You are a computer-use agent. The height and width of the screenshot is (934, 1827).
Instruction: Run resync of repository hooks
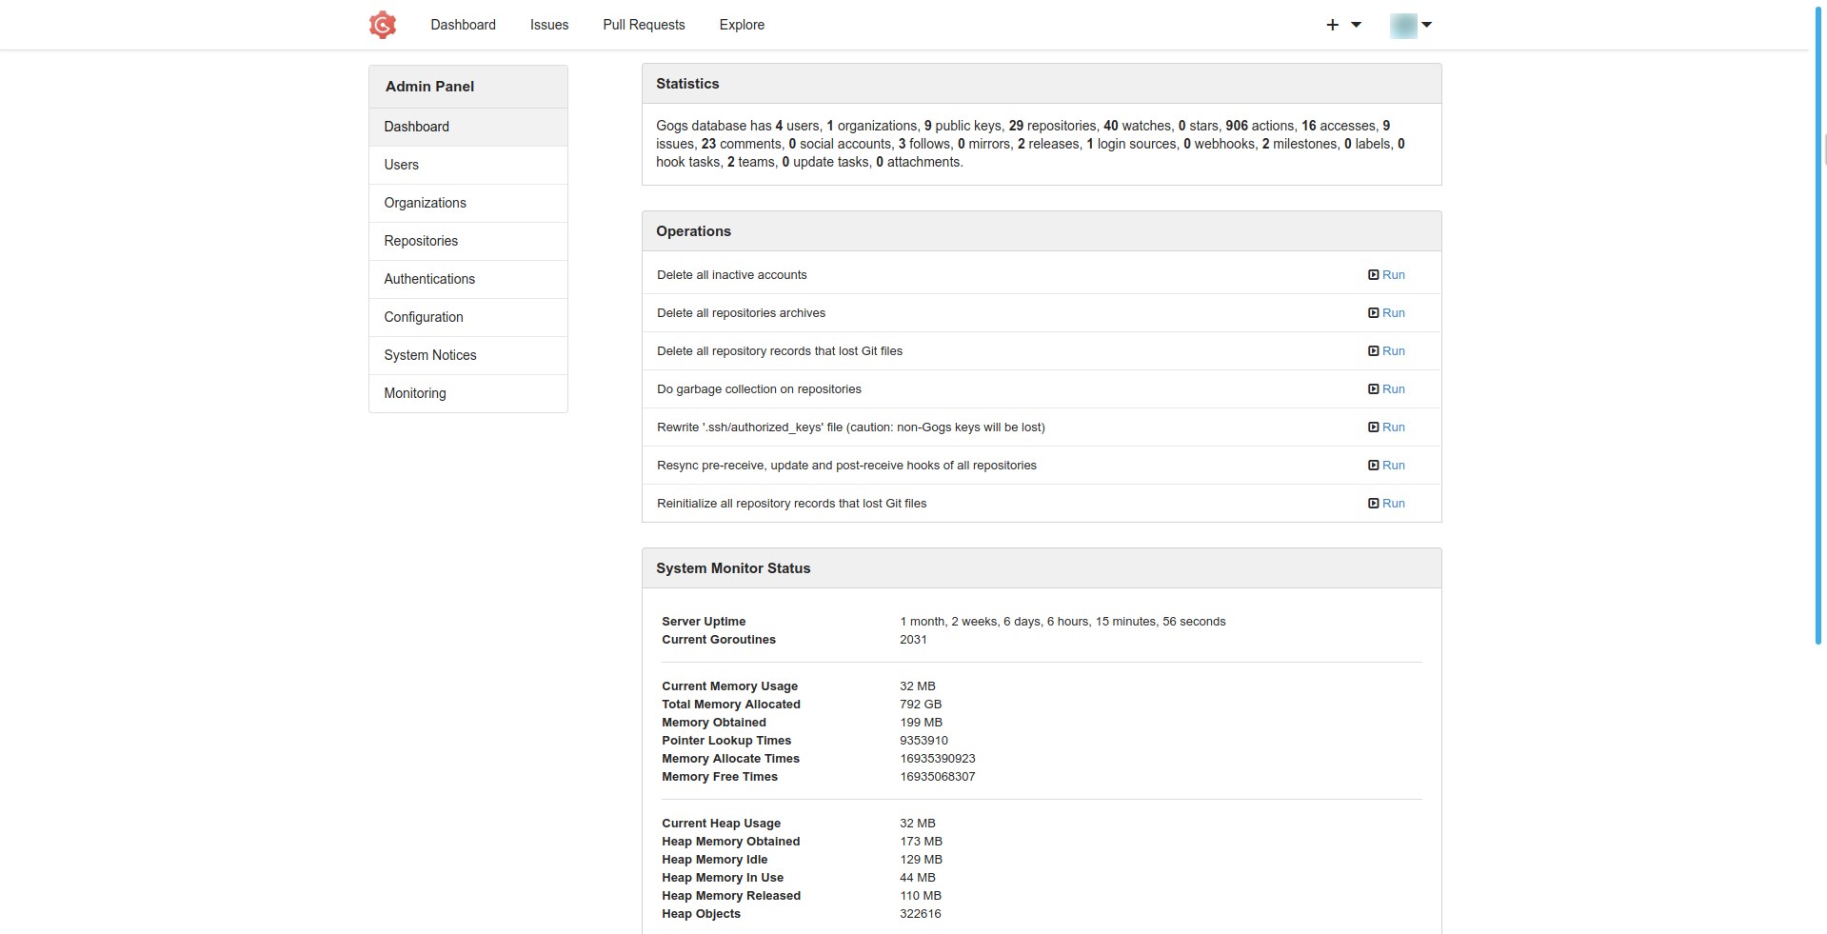coord(1386,466)
